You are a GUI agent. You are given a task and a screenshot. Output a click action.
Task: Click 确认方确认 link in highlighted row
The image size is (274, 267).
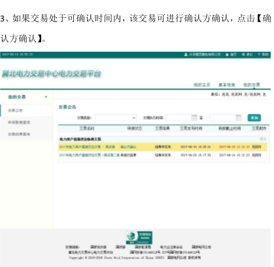click(128, 147)
